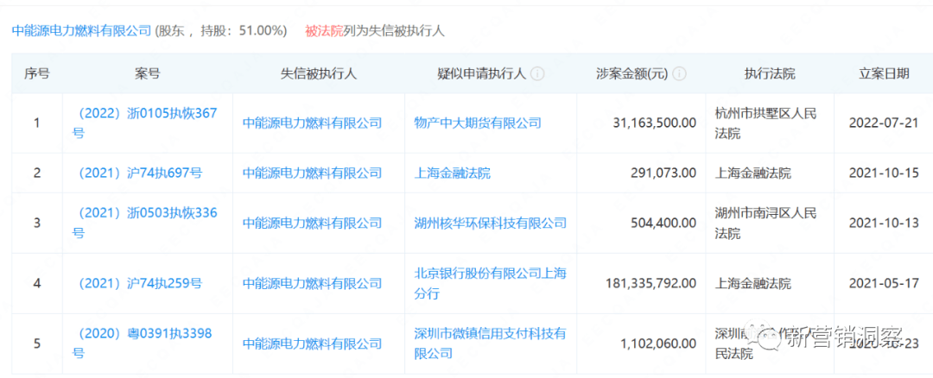The width and height of the screenshot is (933, 378).
Task: Open case number (2020)粤0391执3398号
Action: 144,343
